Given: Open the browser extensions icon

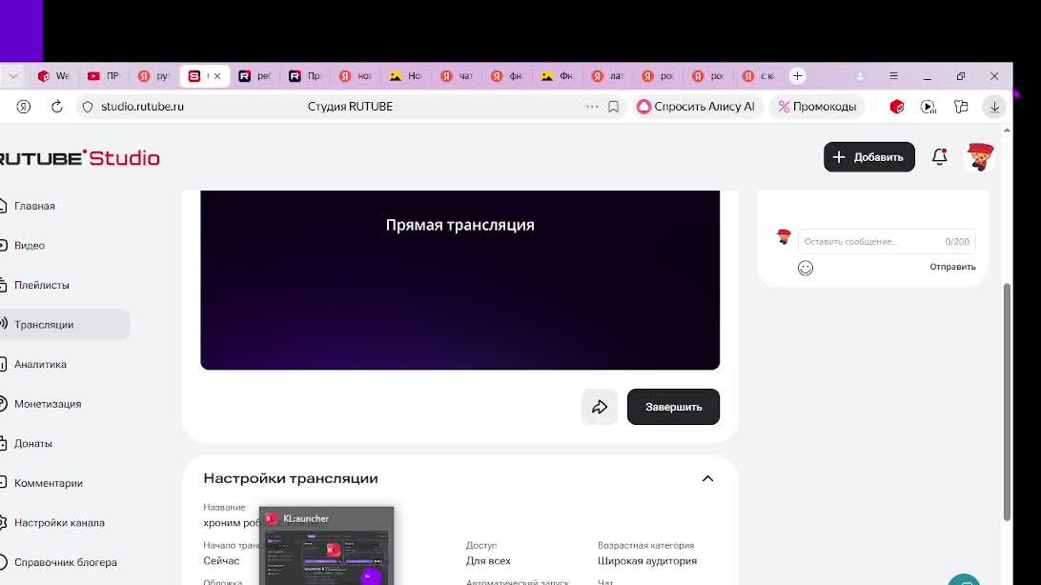Looking at the screenshot, I should (x=961, y=106).
